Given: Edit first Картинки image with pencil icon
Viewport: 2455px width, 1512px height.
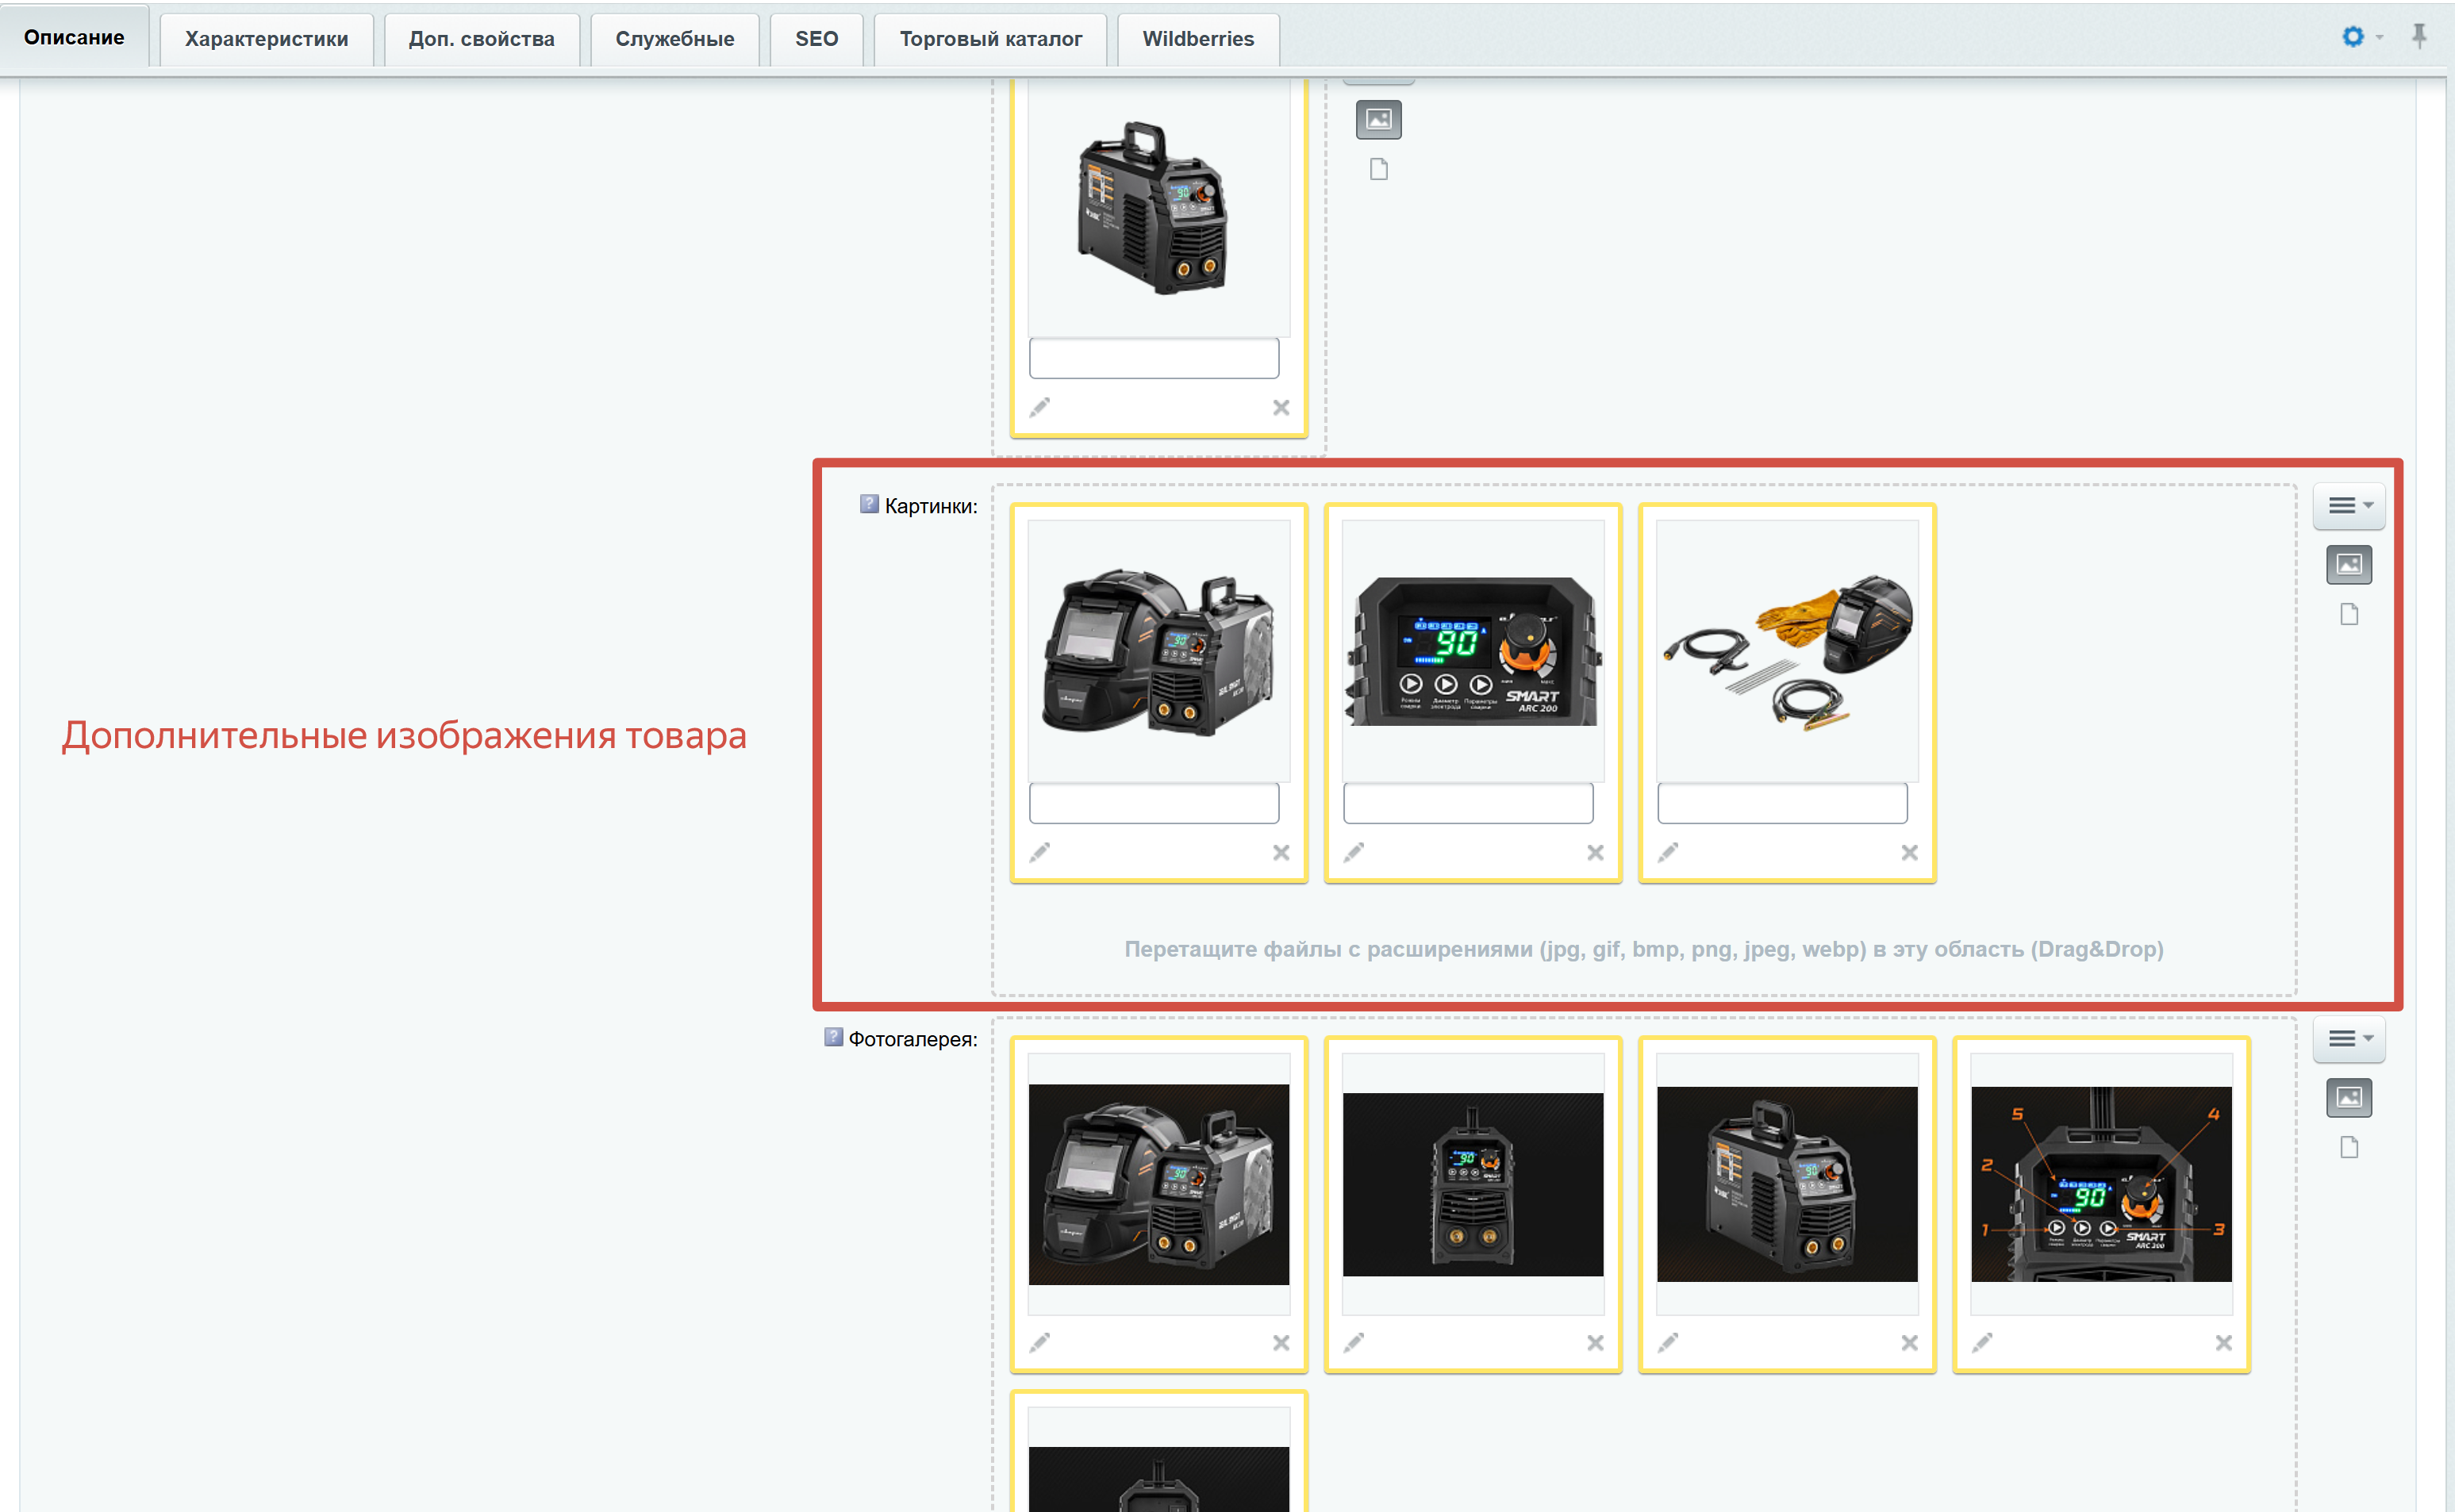Looking at the screenshot, I should [x=1040, y=852].
